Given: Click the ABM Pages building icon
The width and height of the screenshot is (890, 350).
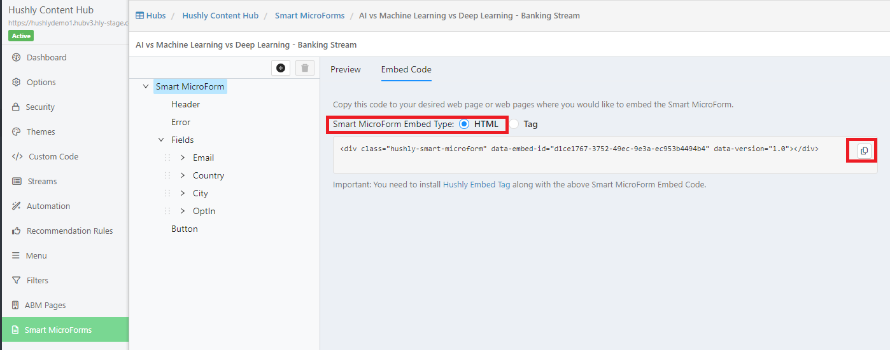Looking at the screenshot, I should 15,305.
